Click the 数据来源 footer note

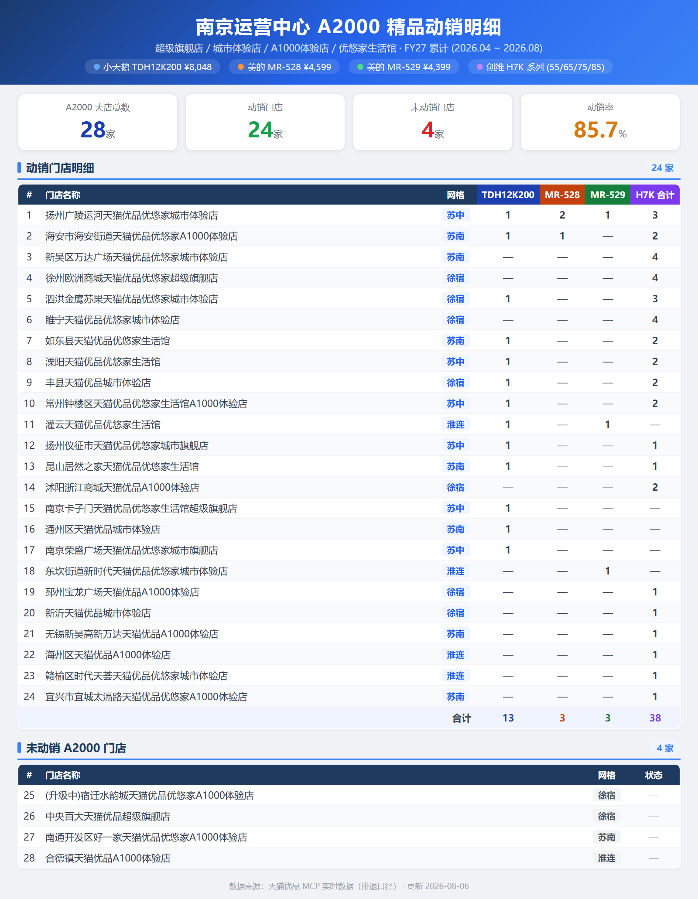point(349,886)
